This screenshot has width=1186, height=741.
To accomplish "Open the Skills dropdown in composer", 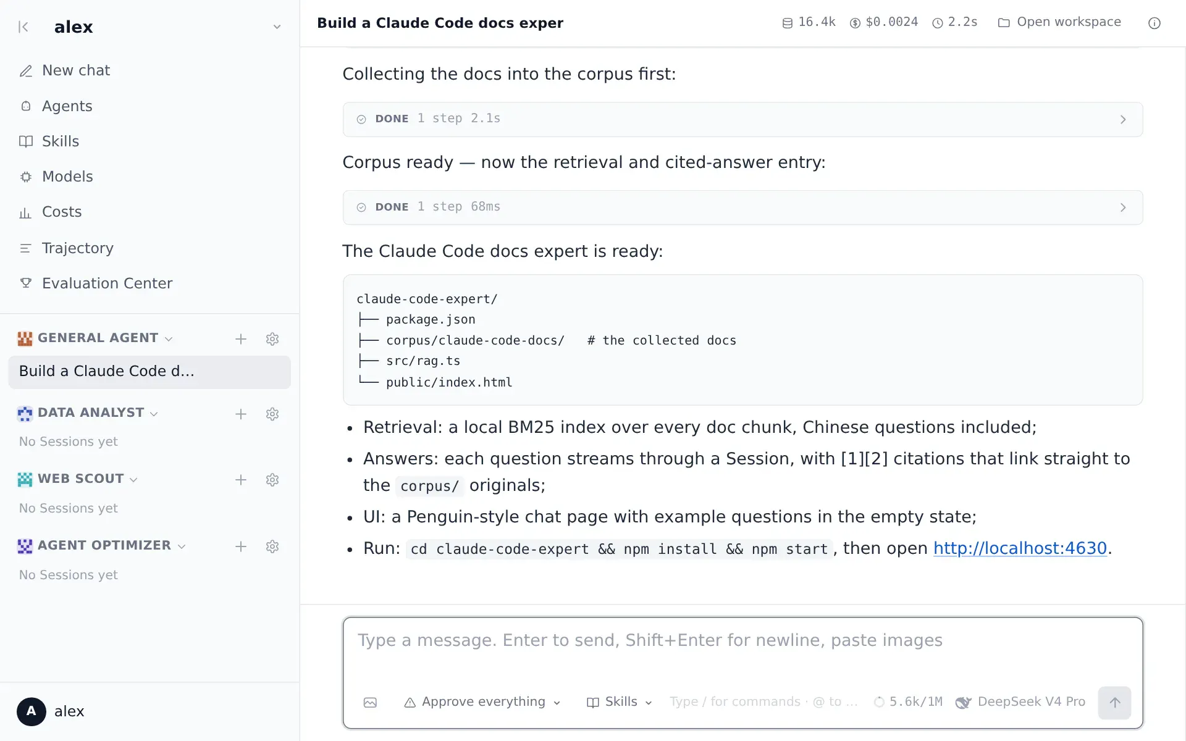I will [620, 702].
